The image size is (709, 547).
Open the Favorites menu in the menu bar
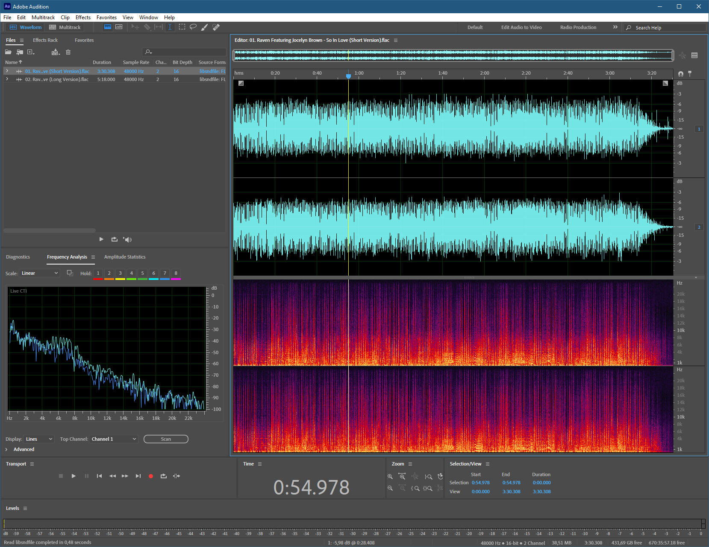106,17
